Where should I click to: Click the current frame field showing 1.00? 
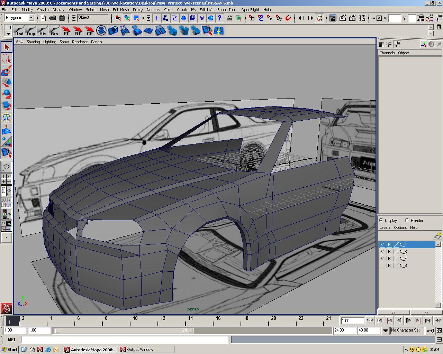pos(352,321)
